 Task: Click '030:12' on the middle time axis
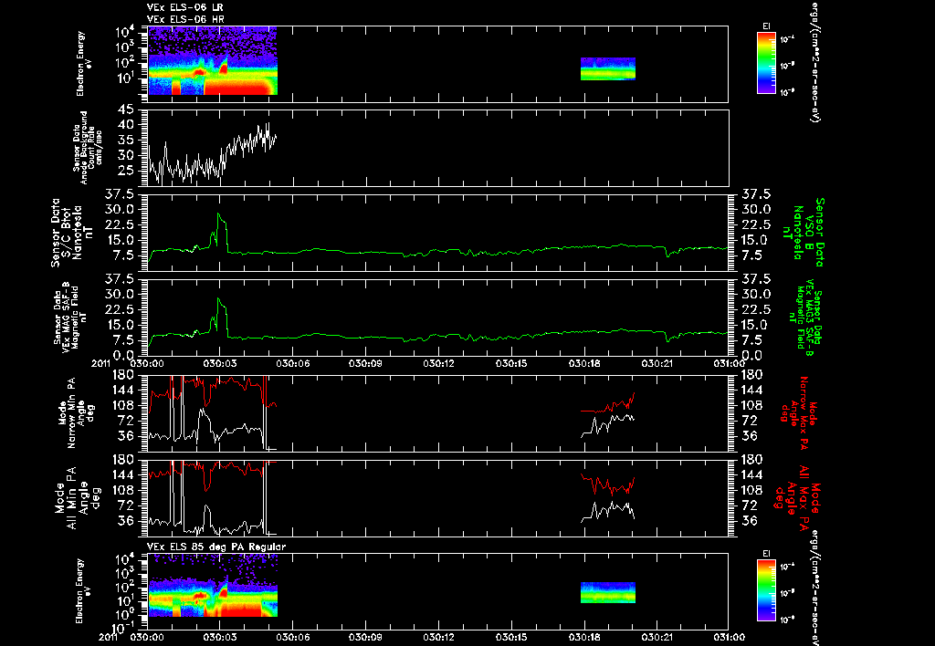tap(439, 363)
